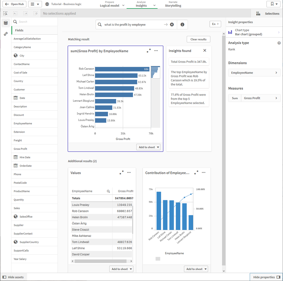Screen dimensions: 283x281
Task: Open smart search with the selection magnifier icon
Action: 5,13
